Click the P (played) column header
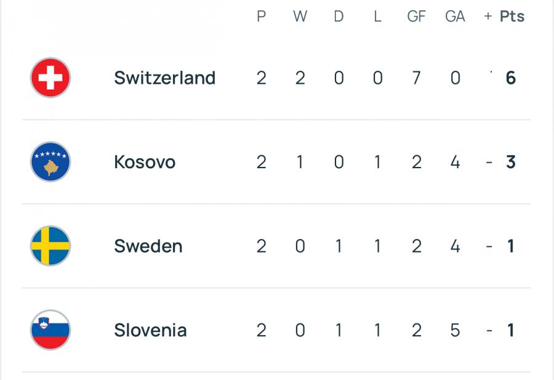554x380 pixels. [x=262, y=17]
